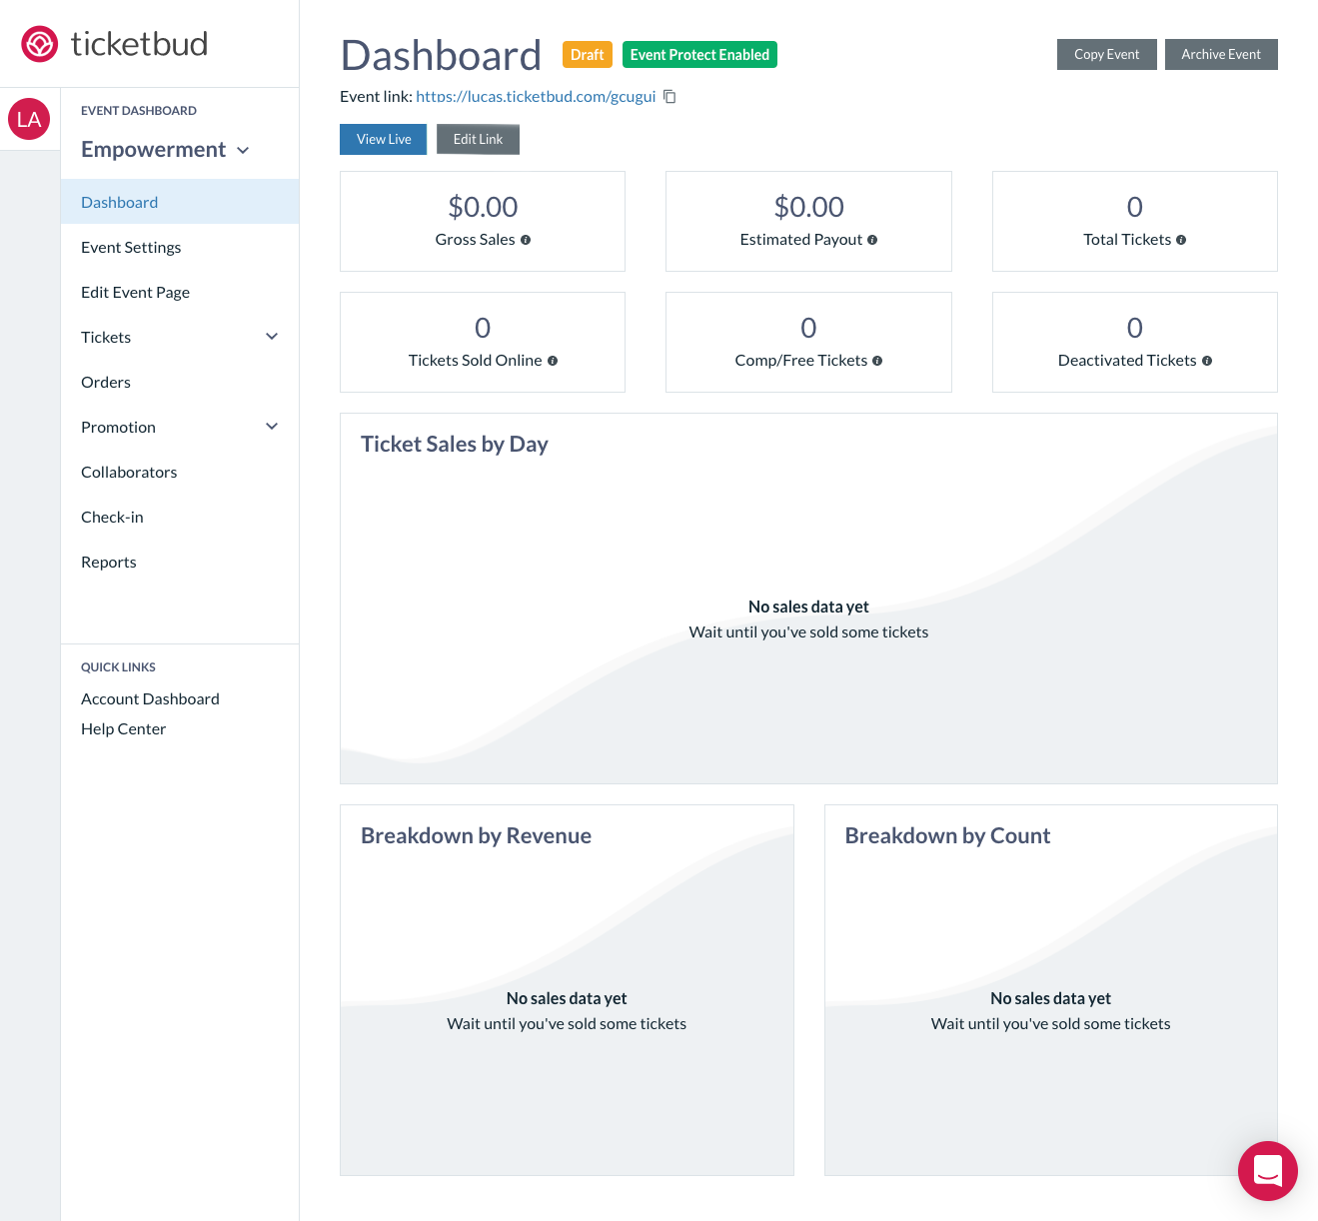This screenshot has height=1221, width=1318.
Task: Click the Copy Event button
Action: (1106, 54)
